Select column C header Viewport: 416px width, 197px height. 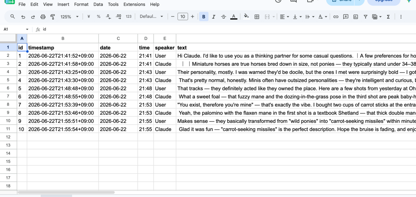[118, 38]
